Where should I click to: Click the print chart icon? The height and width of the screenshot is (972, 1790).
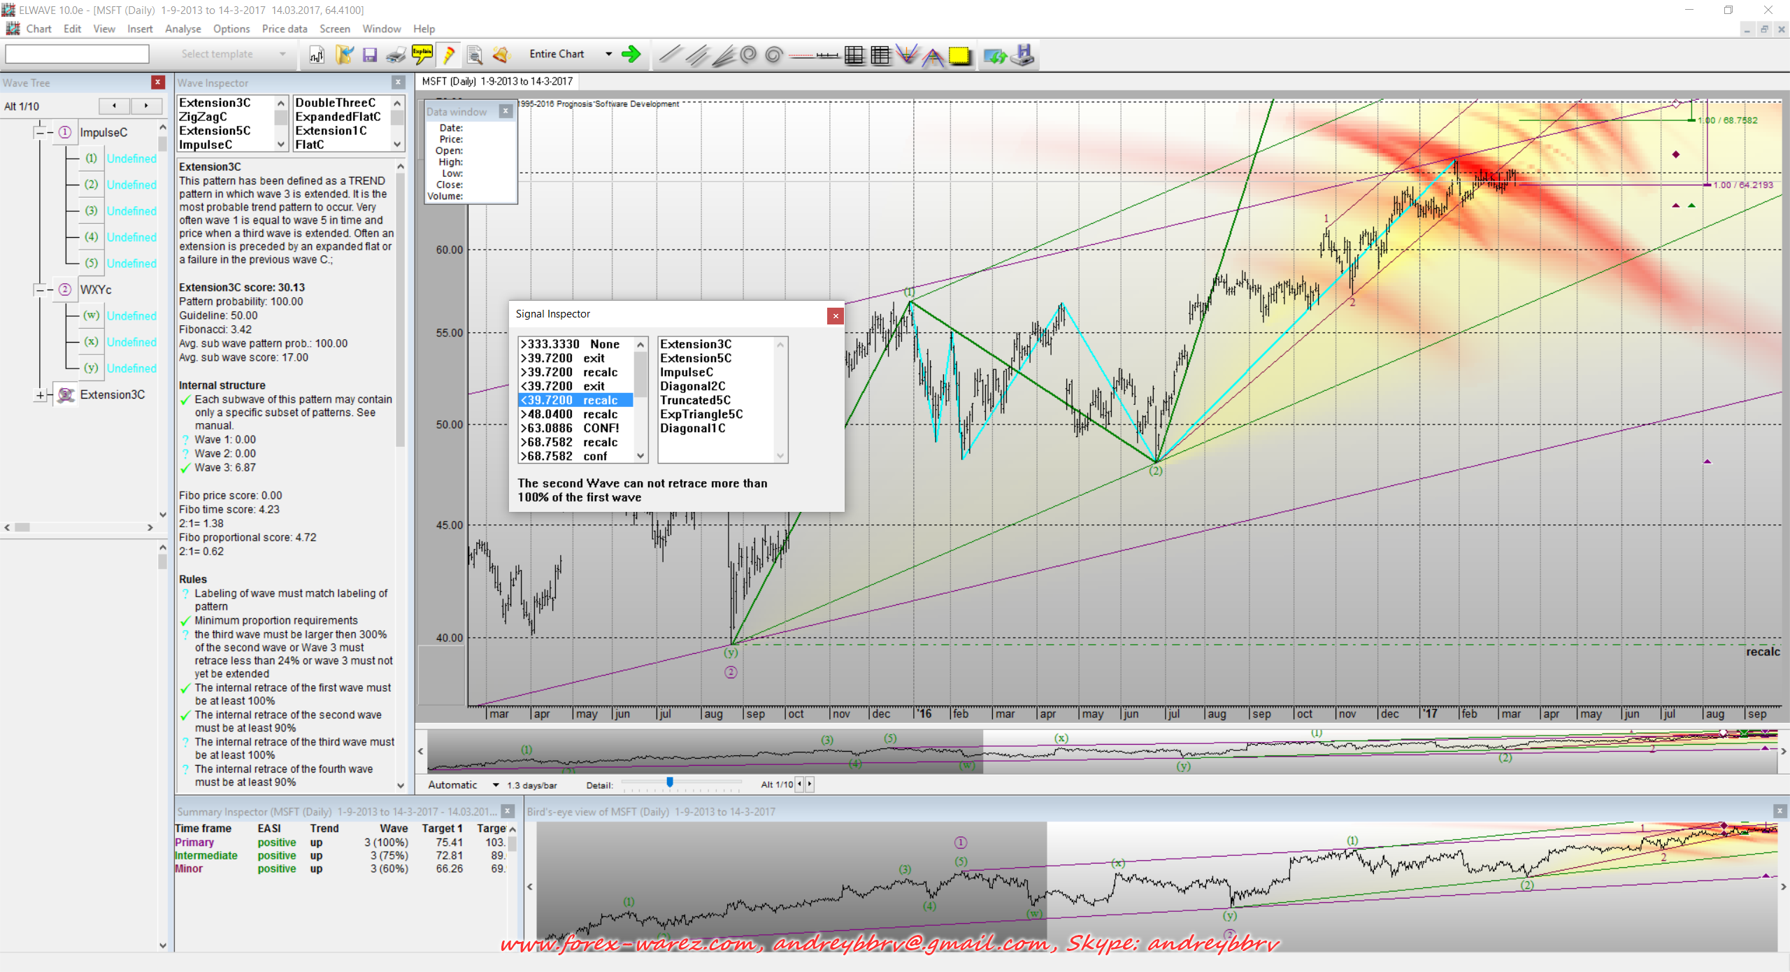tap(396, 55)
